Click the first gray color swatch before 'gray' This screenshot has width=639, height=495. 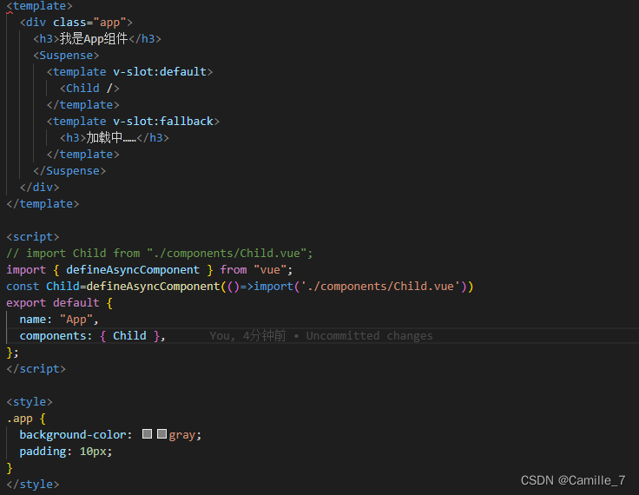coord(147,434)
